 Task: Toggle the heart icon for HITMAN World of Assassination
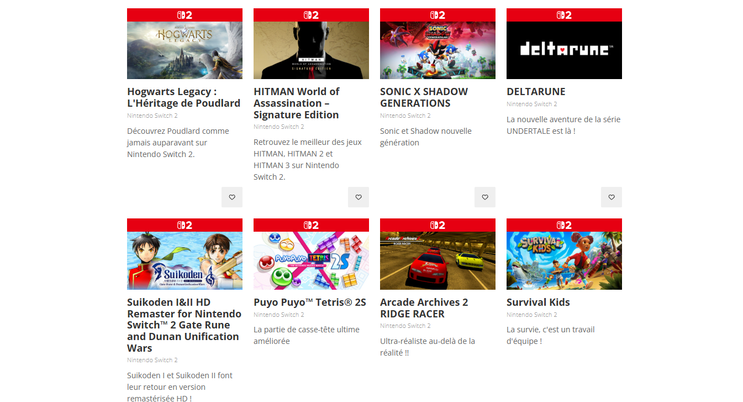tap(359, 197)
